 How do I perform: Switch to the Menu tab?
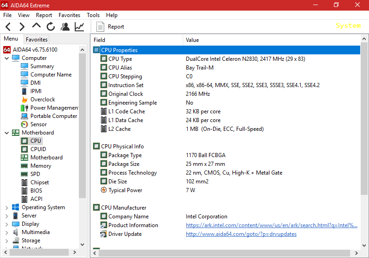tap(11, 39)
